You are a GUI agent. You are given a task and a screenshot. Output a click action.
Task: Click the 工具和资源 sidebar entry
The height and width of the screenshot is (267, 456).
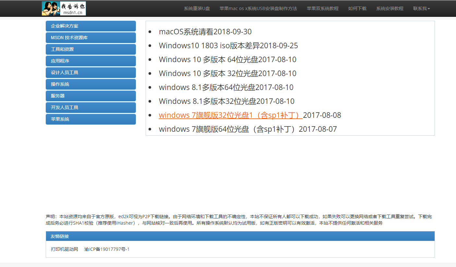pyautogui.click(x=90, y=49)
